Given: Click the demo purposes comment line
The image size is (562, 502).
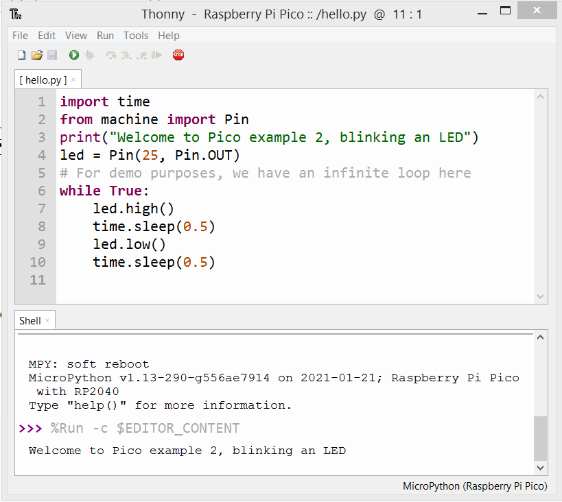Looking at the screenshot, I should click(266, 174).
